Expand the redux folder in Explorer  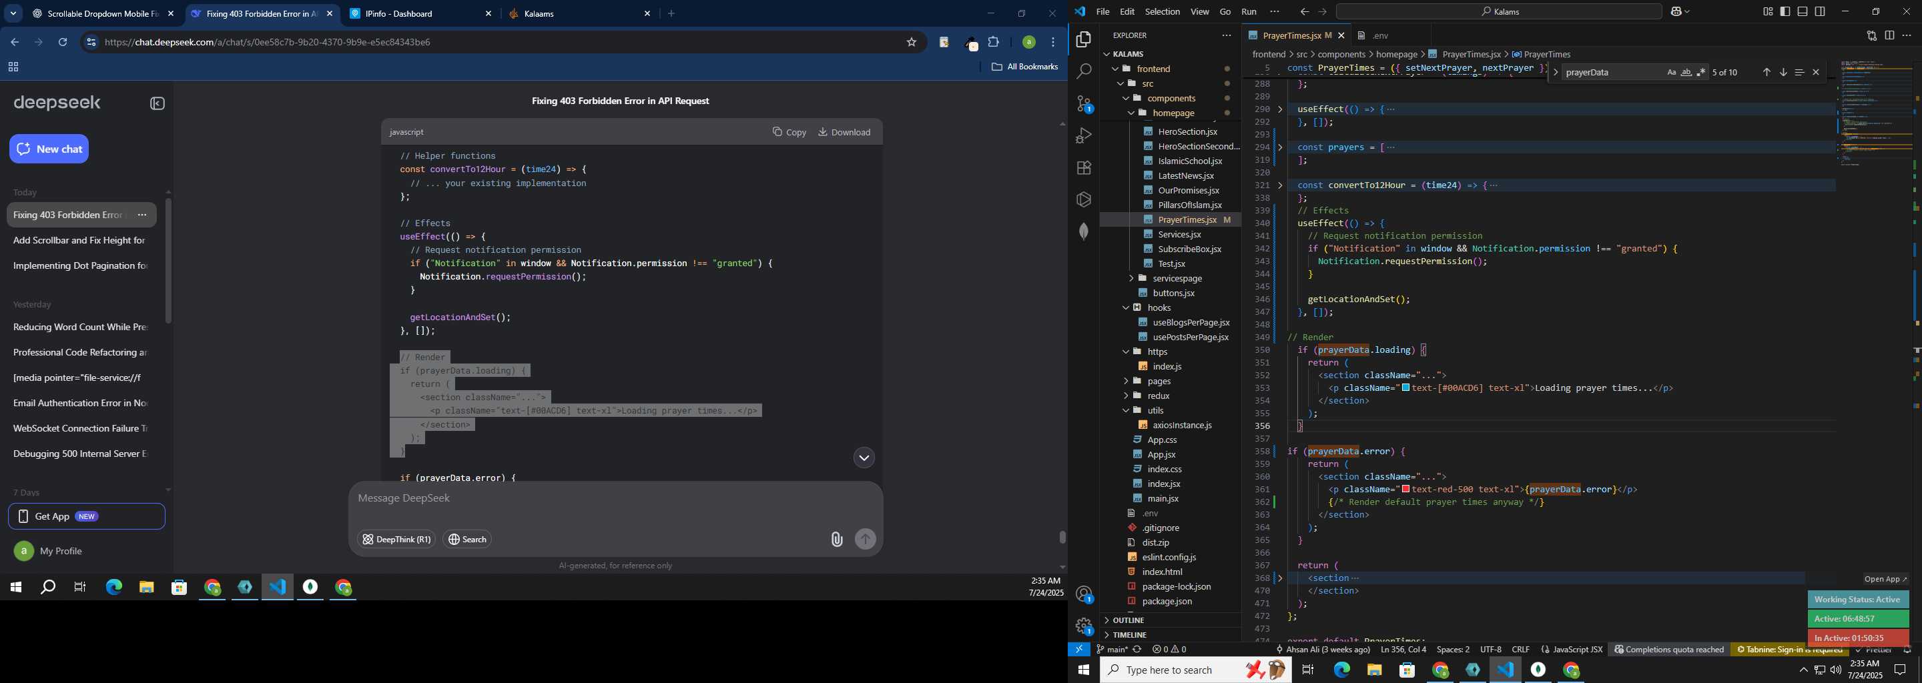coord(1126,396)
